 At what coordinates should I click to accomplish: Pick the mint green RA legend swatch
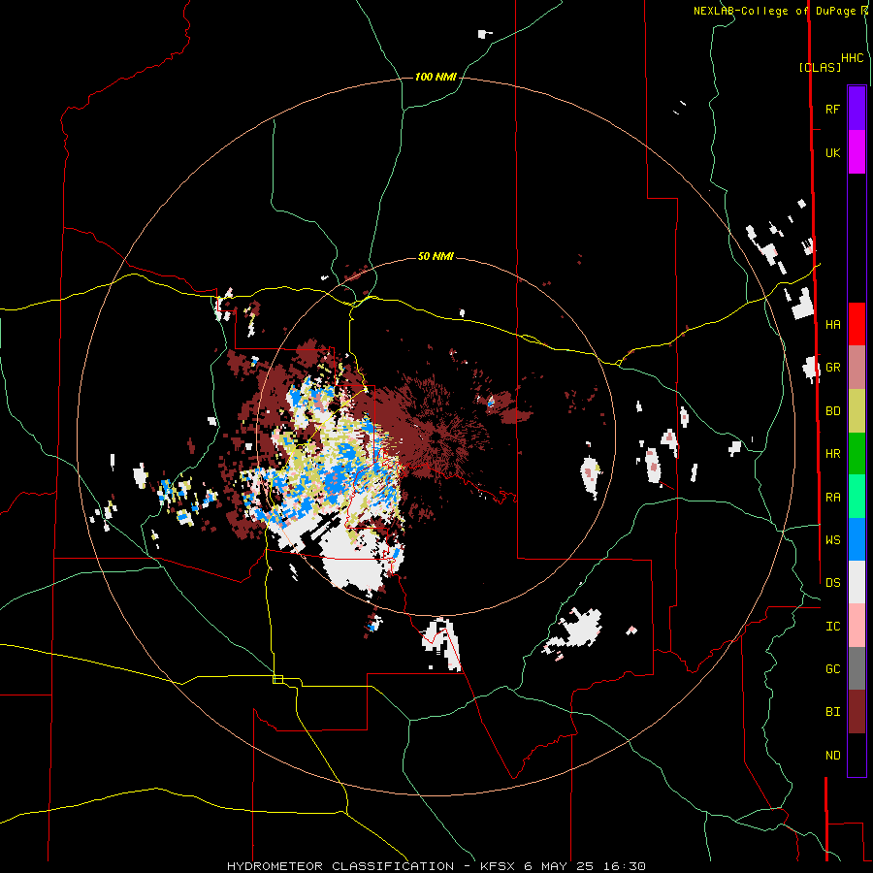click(857, 497)
